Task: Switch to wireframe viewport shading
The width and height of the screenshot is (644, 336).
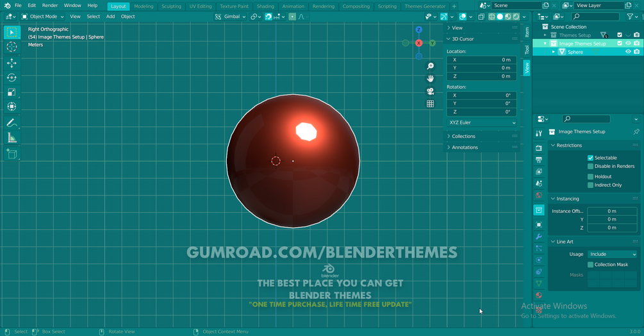Action: (491, 17)
